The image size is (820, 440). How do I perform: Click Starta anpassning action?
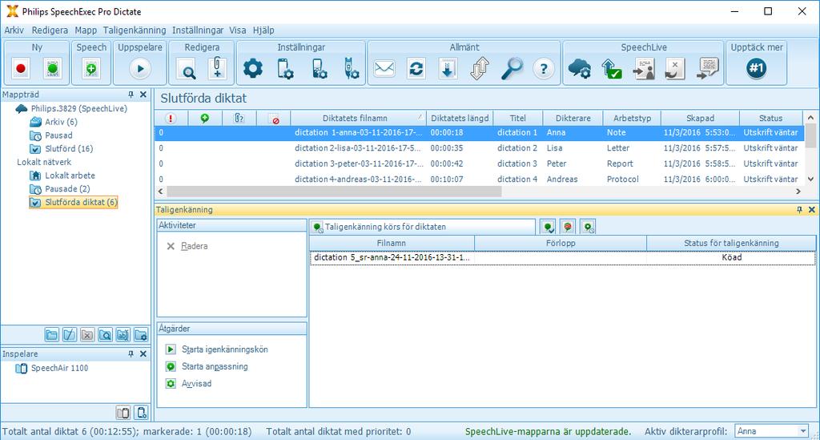pyautogui.click(x=215, y=367)
